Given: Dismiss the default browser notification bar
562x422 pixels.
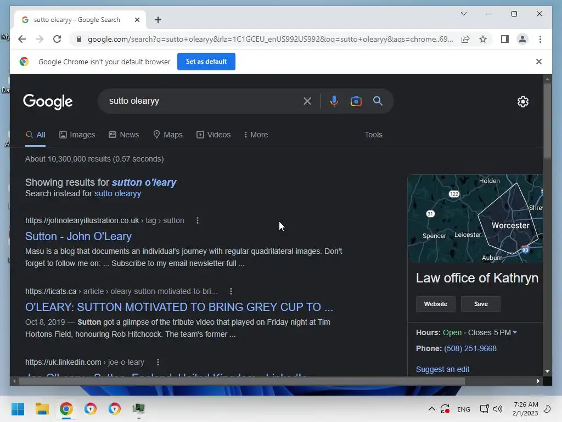Looking at the screenshot, I should (538, 62).
